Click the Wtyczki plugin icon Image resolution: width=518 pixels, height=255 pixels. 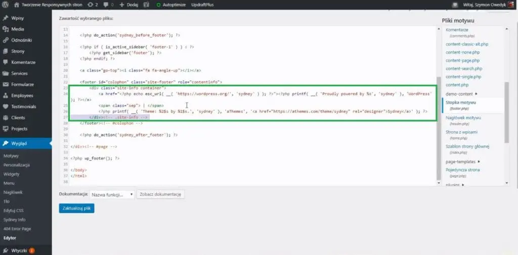[x=5, y=250]
